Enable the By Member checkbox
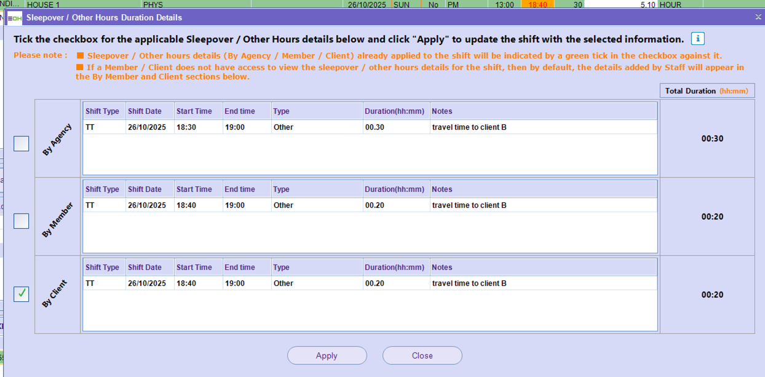The width and height of the screenshot is (765, 377). [x=22, y=221]
